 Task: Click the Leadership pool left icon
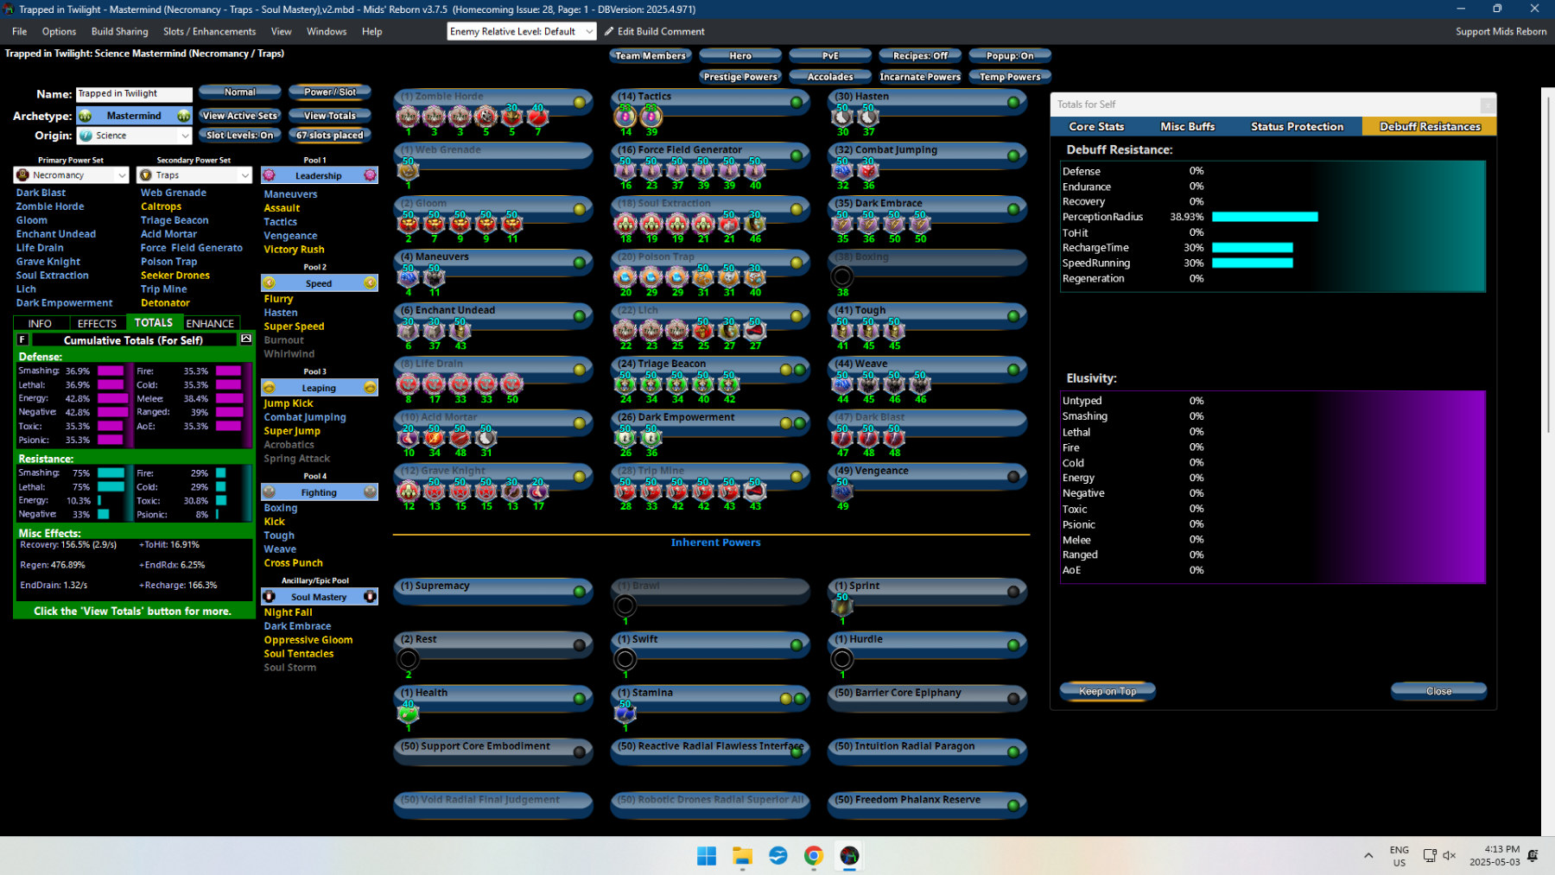(x=269, y=175)
